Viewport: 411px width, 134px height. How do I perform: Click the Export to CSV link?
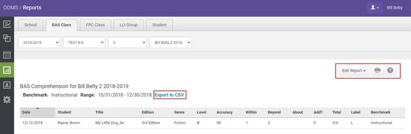170,95
